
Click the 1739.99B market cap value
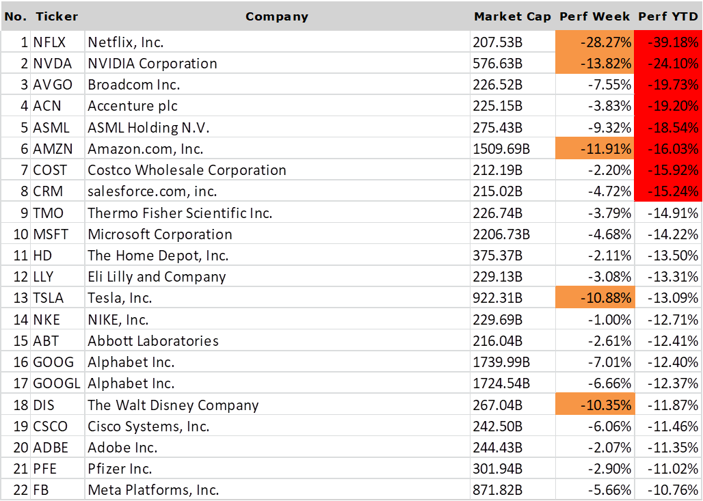click(x=501, y=362)
